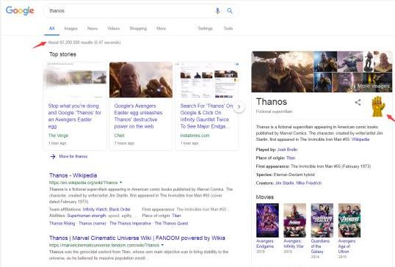395x267 pixels.
Task: Switch to the Videos tab
Action: (x=113, y=29)
